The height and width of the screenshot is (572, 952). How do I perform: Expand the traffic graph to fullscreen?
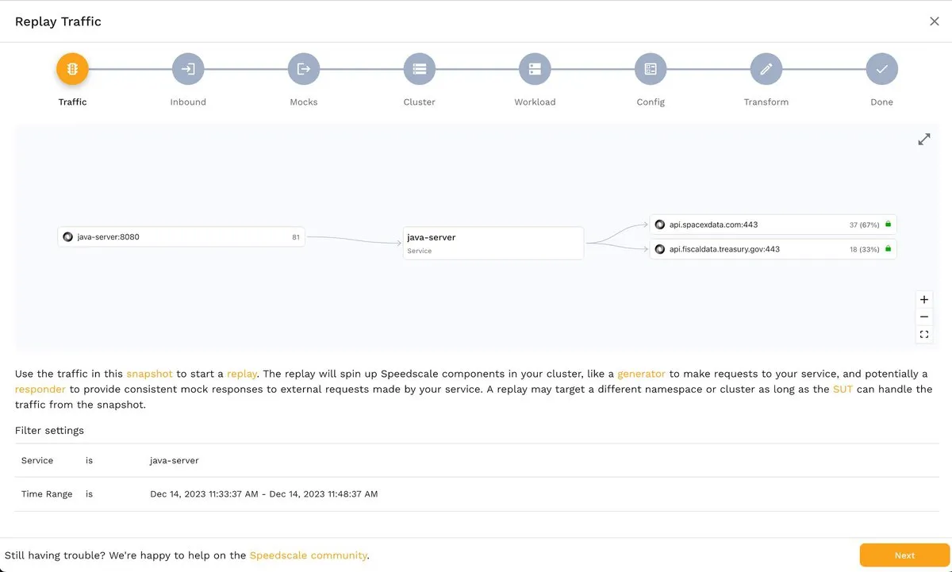pos(924,140)
